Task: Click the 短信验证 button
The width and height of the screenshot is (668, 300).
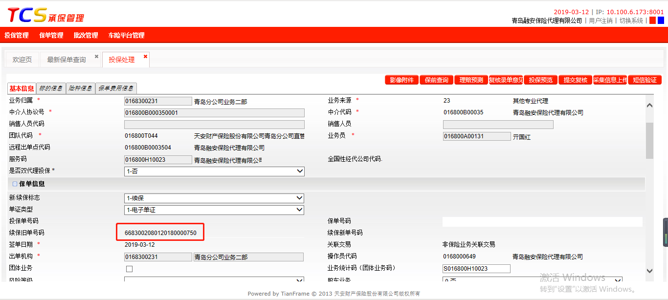Action: [645, 80]
